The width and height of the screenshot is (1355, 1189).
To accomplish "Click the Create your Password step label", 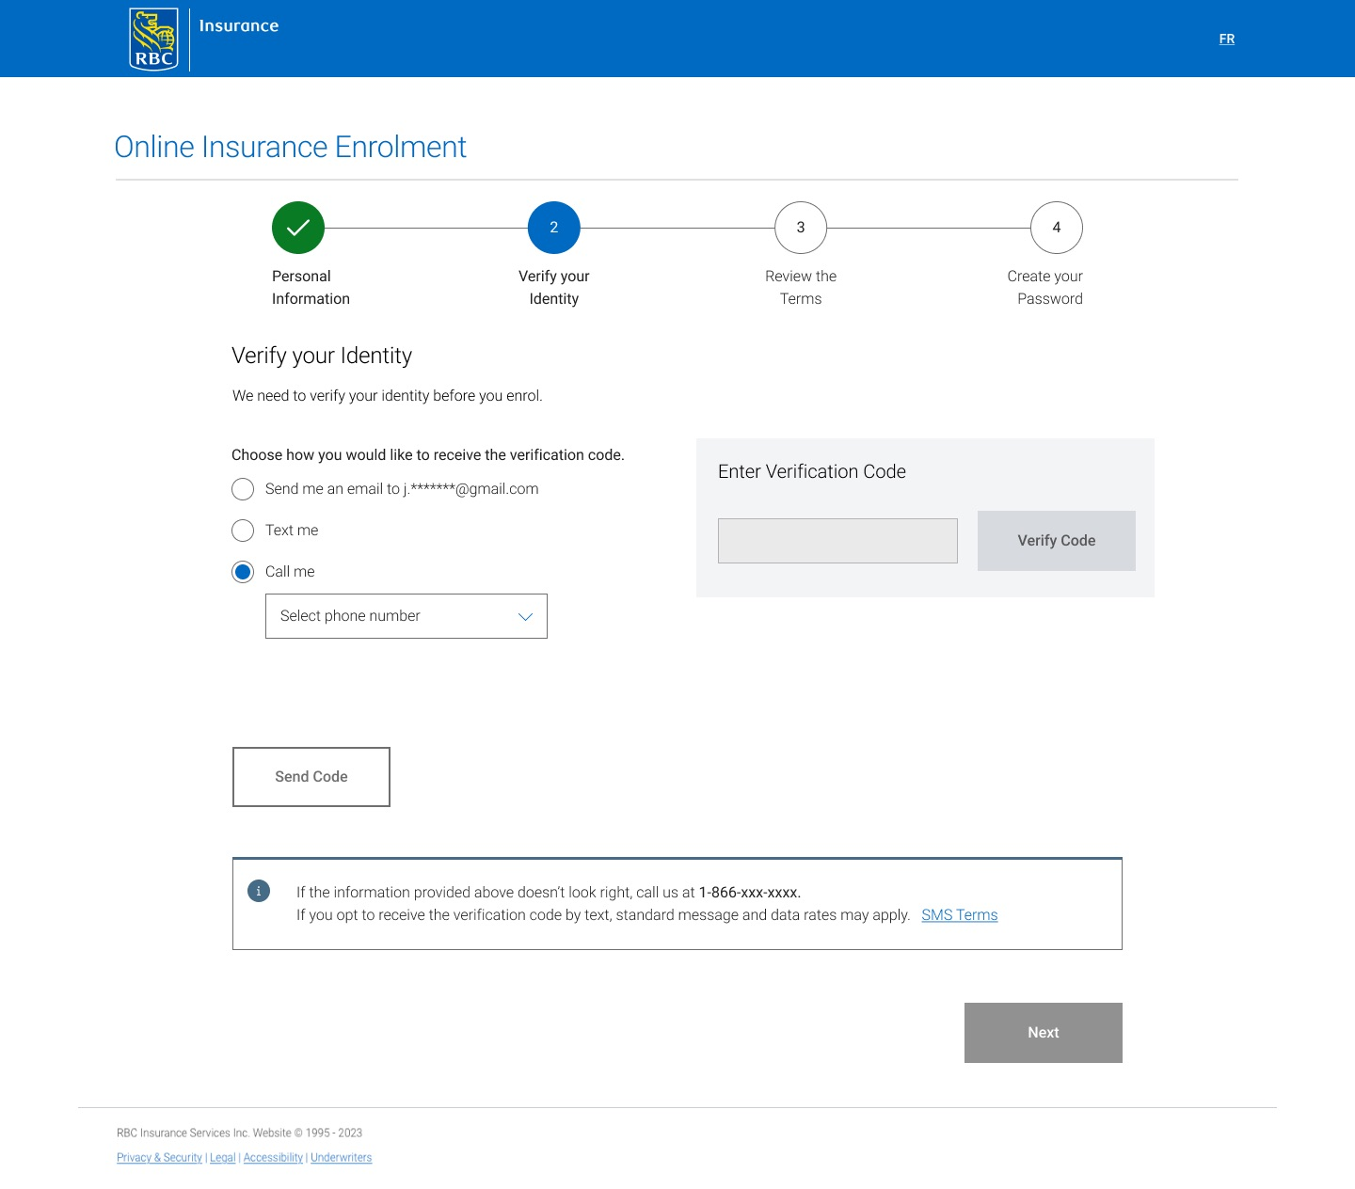I will 1045,288.
